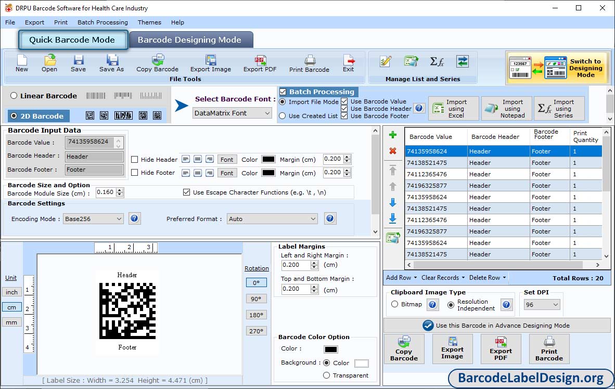Click help icon beside Use Barcode Header
The image size is (615, 389).
coord(419,108)
